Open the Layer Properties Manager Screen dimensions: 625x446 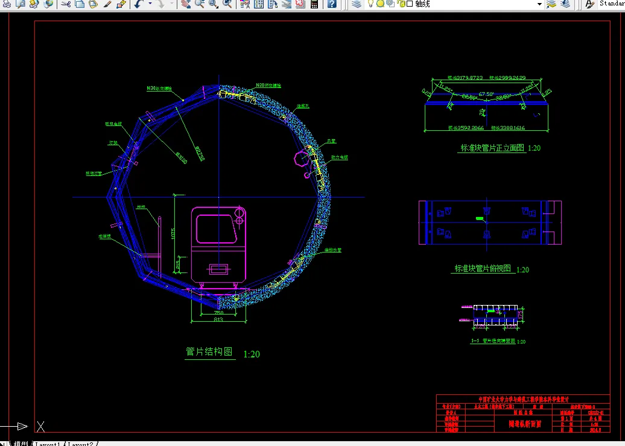coord(357,4)
